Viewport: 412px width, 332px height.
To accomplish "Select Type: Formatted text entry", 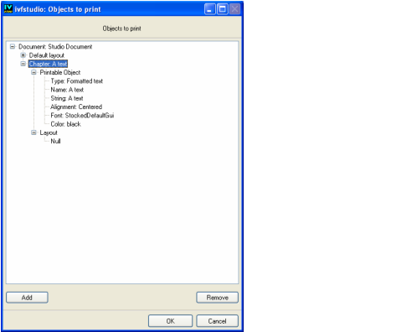I will (x=77, y=81).
